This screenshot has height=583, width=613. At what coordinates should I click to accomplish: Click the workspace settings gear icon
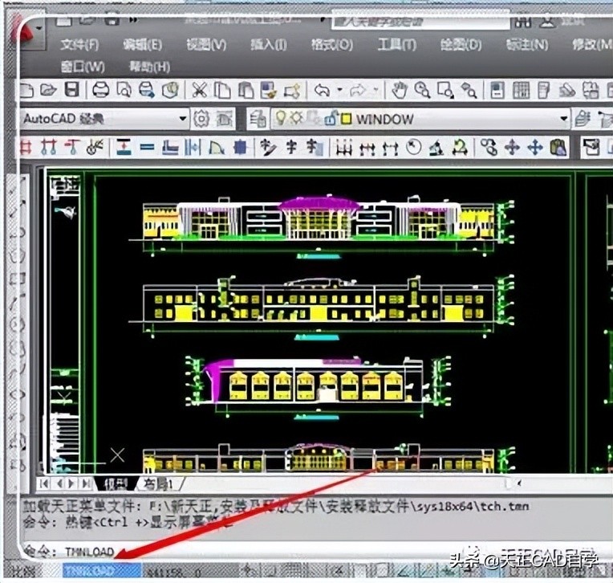tap(201, 119)
